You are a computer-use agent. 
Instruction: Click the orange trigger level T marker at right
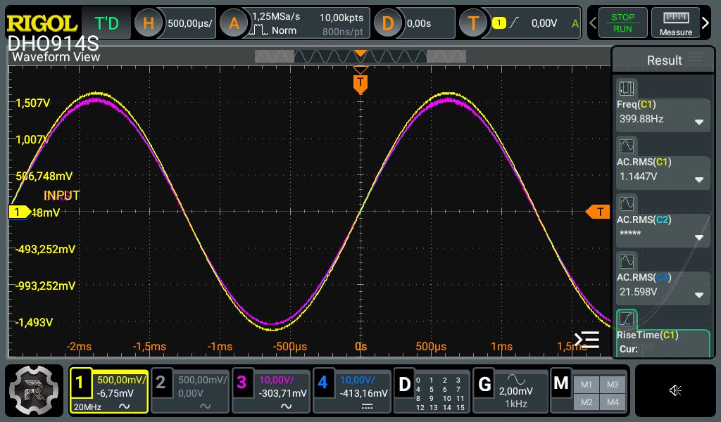click(598, 212)
